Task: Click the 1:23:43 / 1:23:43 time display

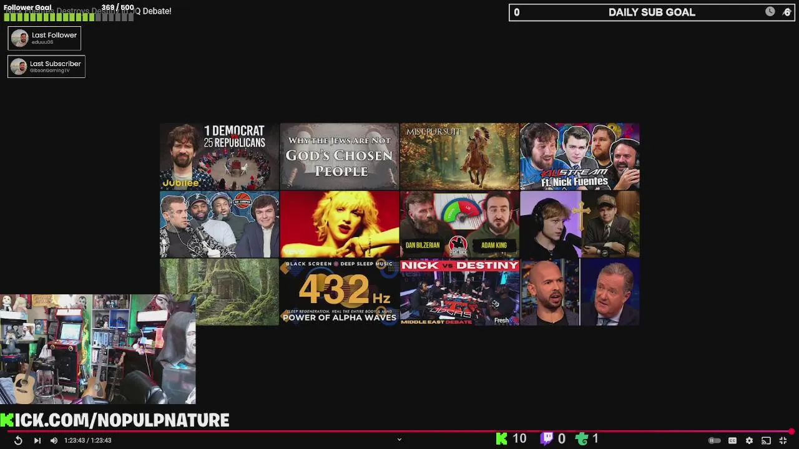Action: point(88,440)
